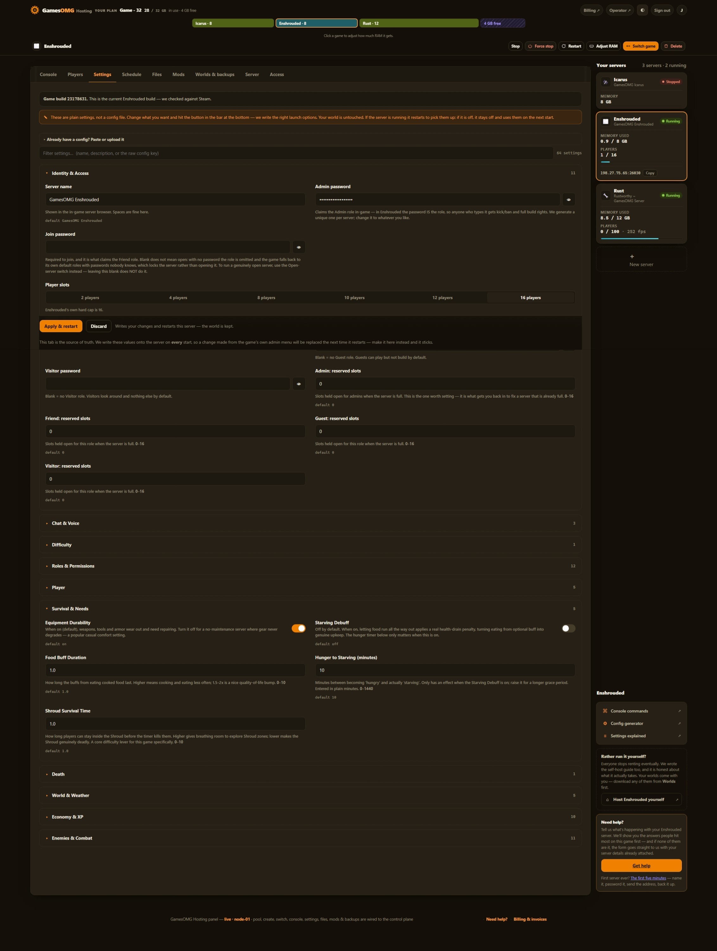Click the Server name input field
The width and height of the screenshot is (717, 951).
click(175, 200)
